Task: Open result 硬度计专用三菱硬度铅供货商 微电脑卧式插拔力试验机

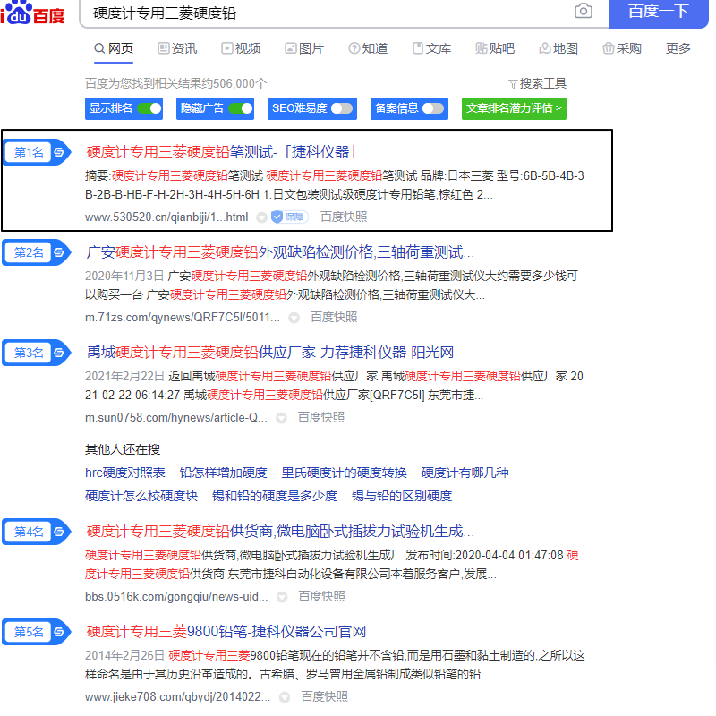Action: tap(280, 532)
